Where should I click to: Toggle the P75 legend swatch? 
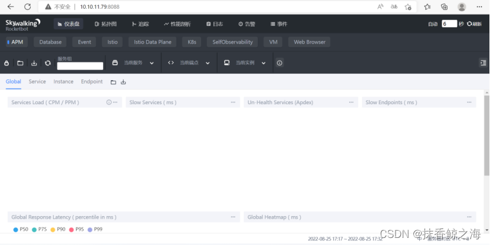pos(34,230)
